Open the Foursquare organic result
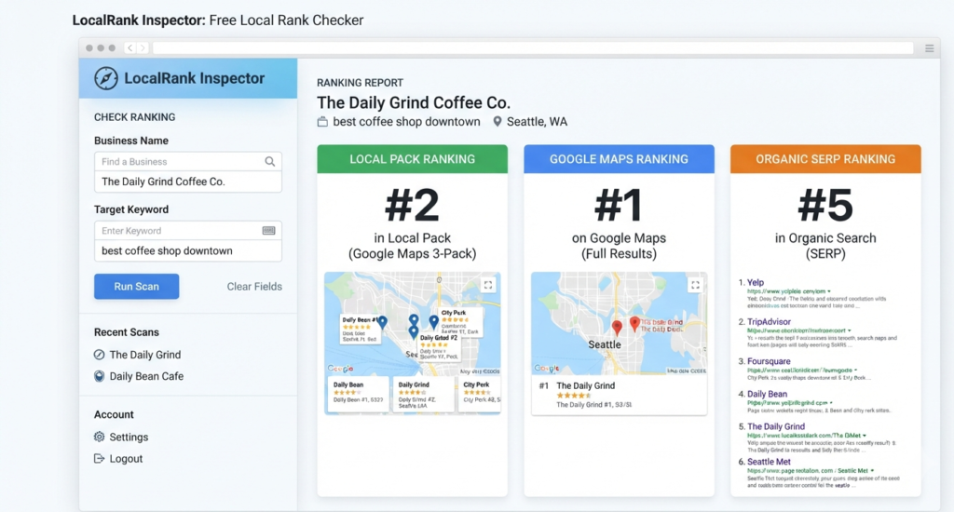 pos(769,361)
